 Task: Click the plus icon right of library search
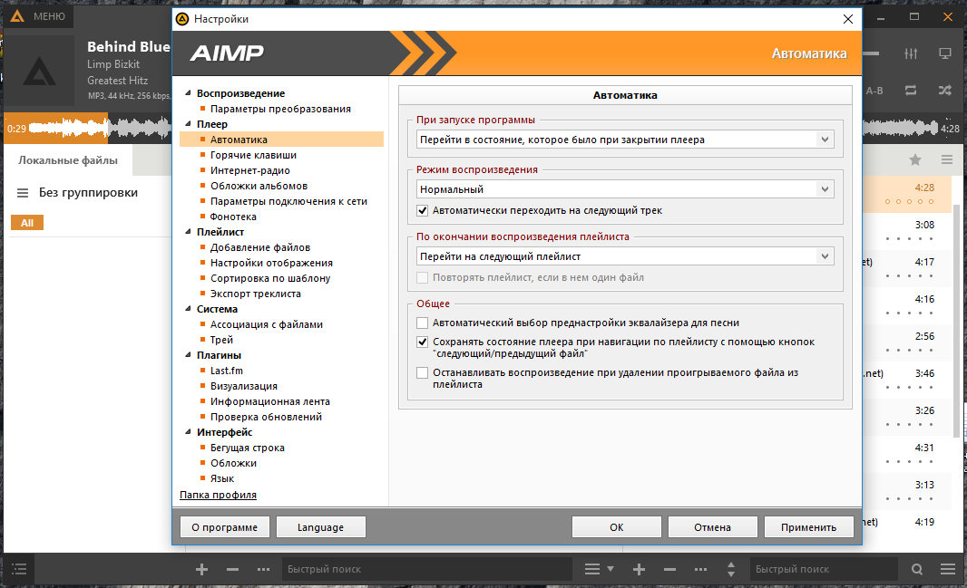click(639, 570)
